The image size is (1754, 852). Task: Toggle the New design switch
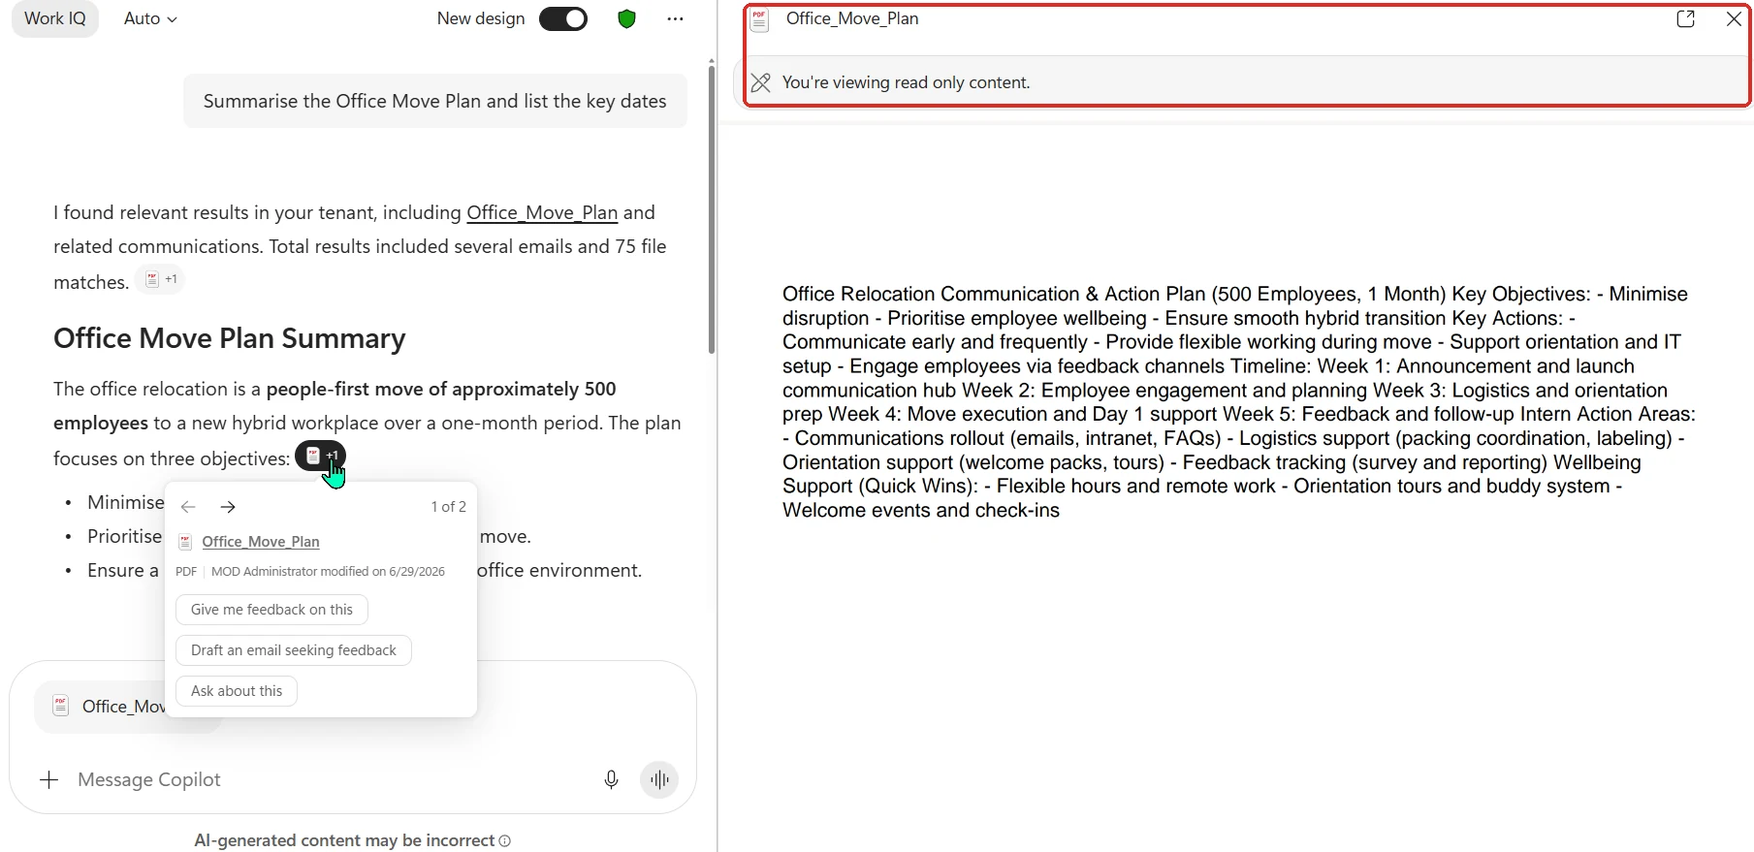pyautogui.click(x=563, y=18)
